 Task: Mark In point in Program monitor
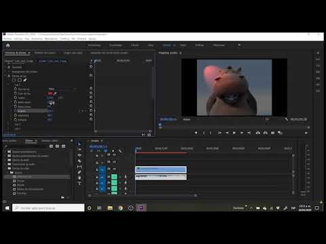pos(204,133)
